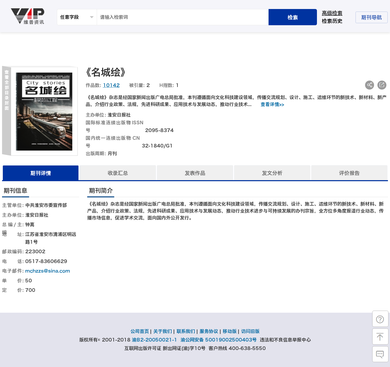The width and height of the screenshot is (390, 367).
Task: Open the 关于我们 footer link
Action: click(x=163, y=331)
